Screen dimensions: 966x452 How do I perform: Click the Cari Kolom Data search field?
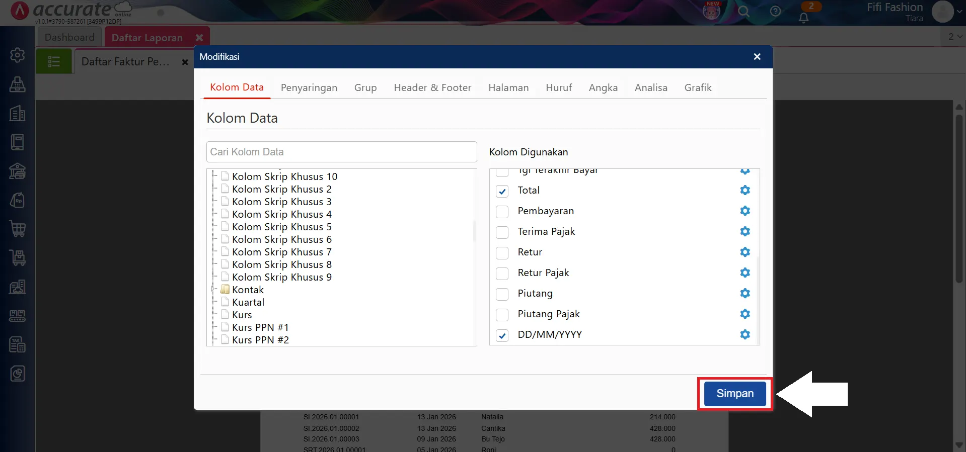(341, 152)
